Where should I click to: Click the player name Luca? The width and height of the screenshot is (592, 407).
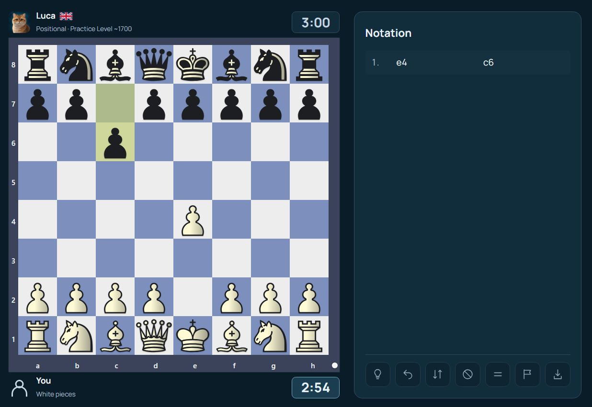pos(46,16)
